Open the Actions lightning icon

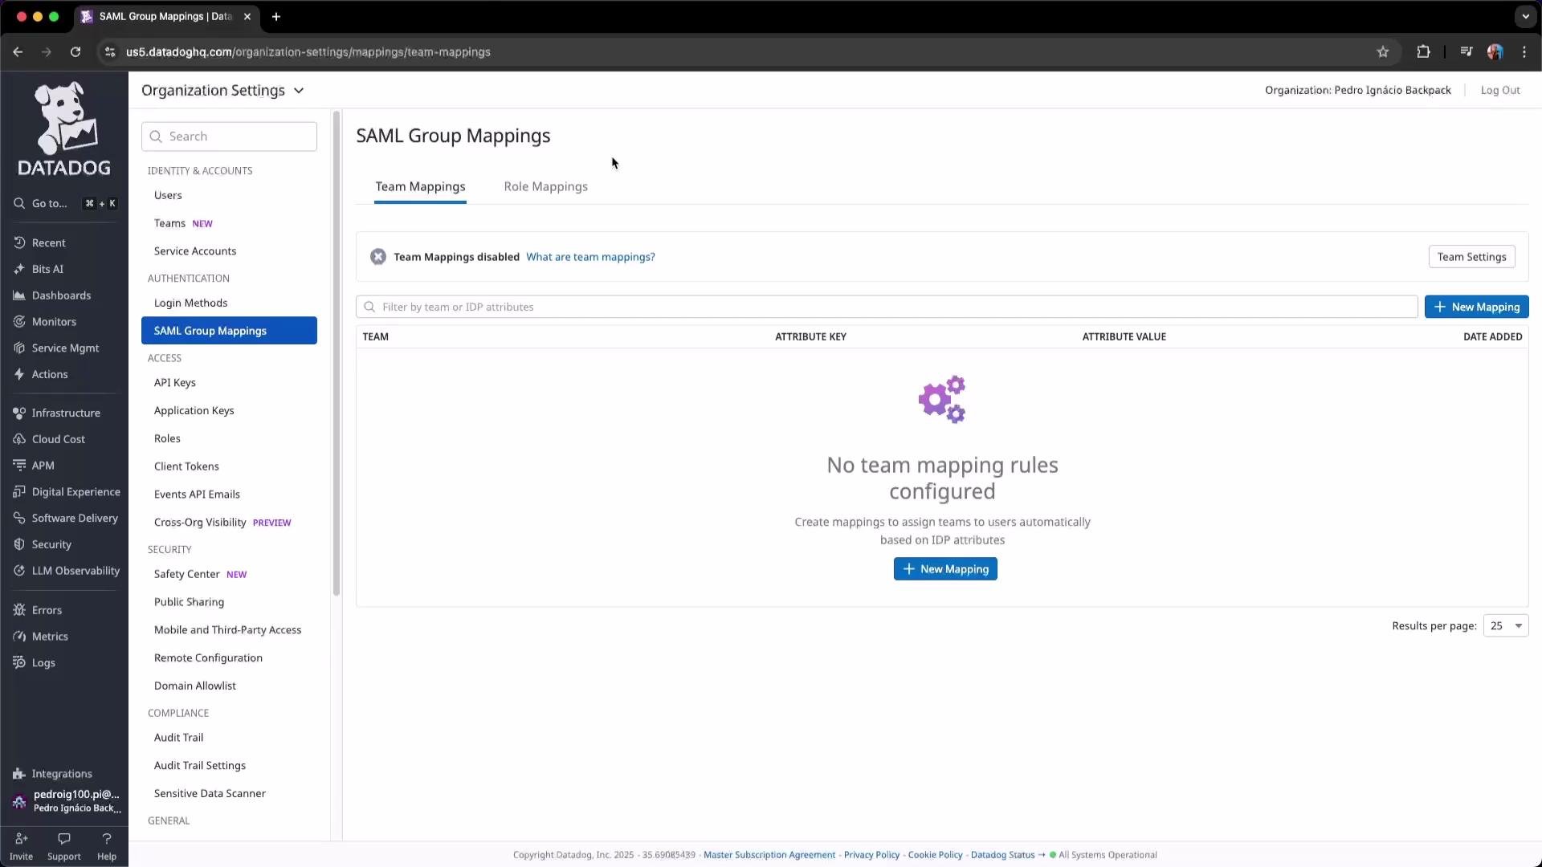(19, 374)
